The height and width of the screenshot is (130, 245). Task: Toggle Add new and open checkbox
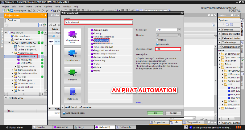pos(64,113)
